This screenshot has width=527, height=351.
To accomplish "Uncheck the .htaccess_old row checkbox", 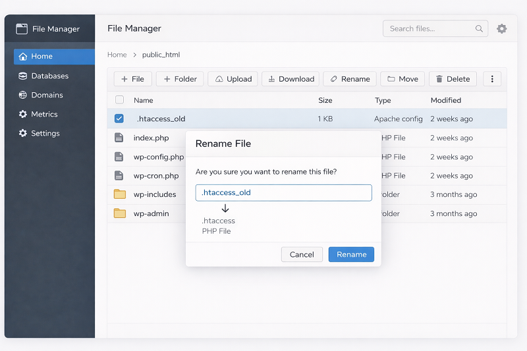I will point(119,119).
